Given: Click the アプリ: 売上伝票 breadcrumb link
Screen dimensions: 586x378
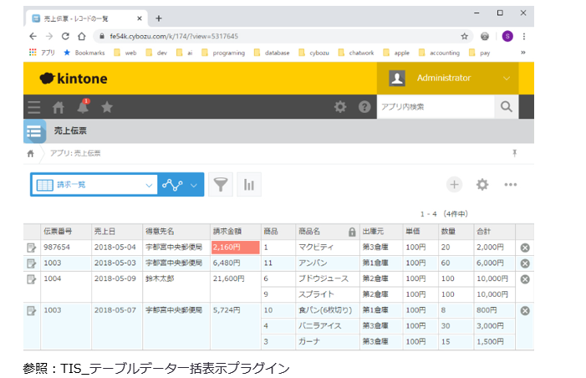Looking at the screenshot, I should [x=76, y=154].
